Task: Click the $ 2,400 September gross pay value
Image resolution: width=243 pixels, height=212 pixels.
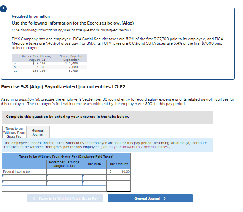Action: 72,63
